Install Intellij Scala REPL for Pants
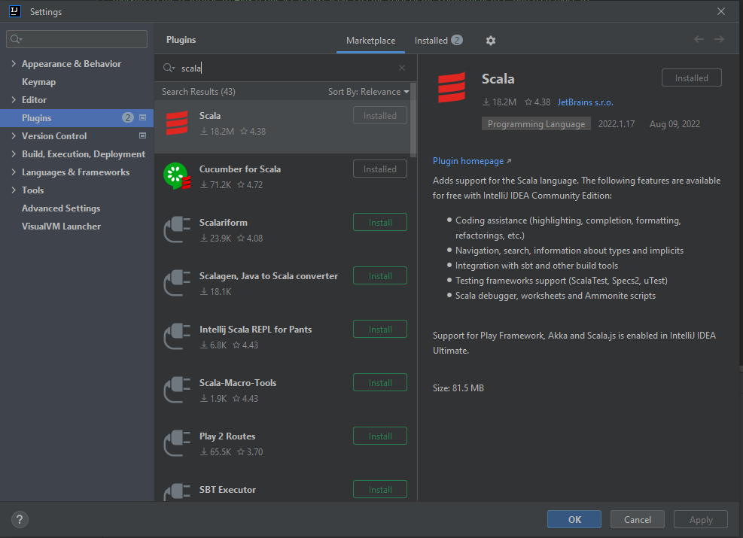This screenshot has width=743, height=538. (380, 329)
